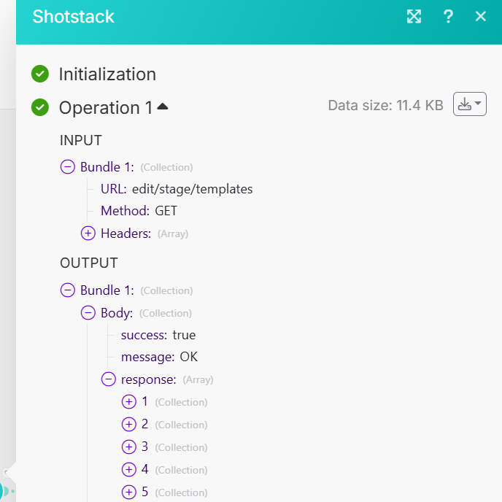Expand response item 4 collection

129,469
